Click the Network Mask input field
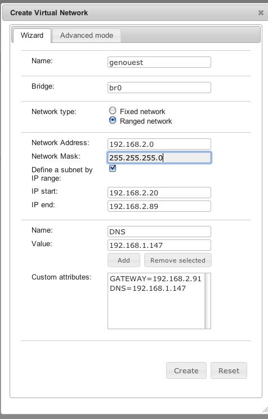 (159, 158)
